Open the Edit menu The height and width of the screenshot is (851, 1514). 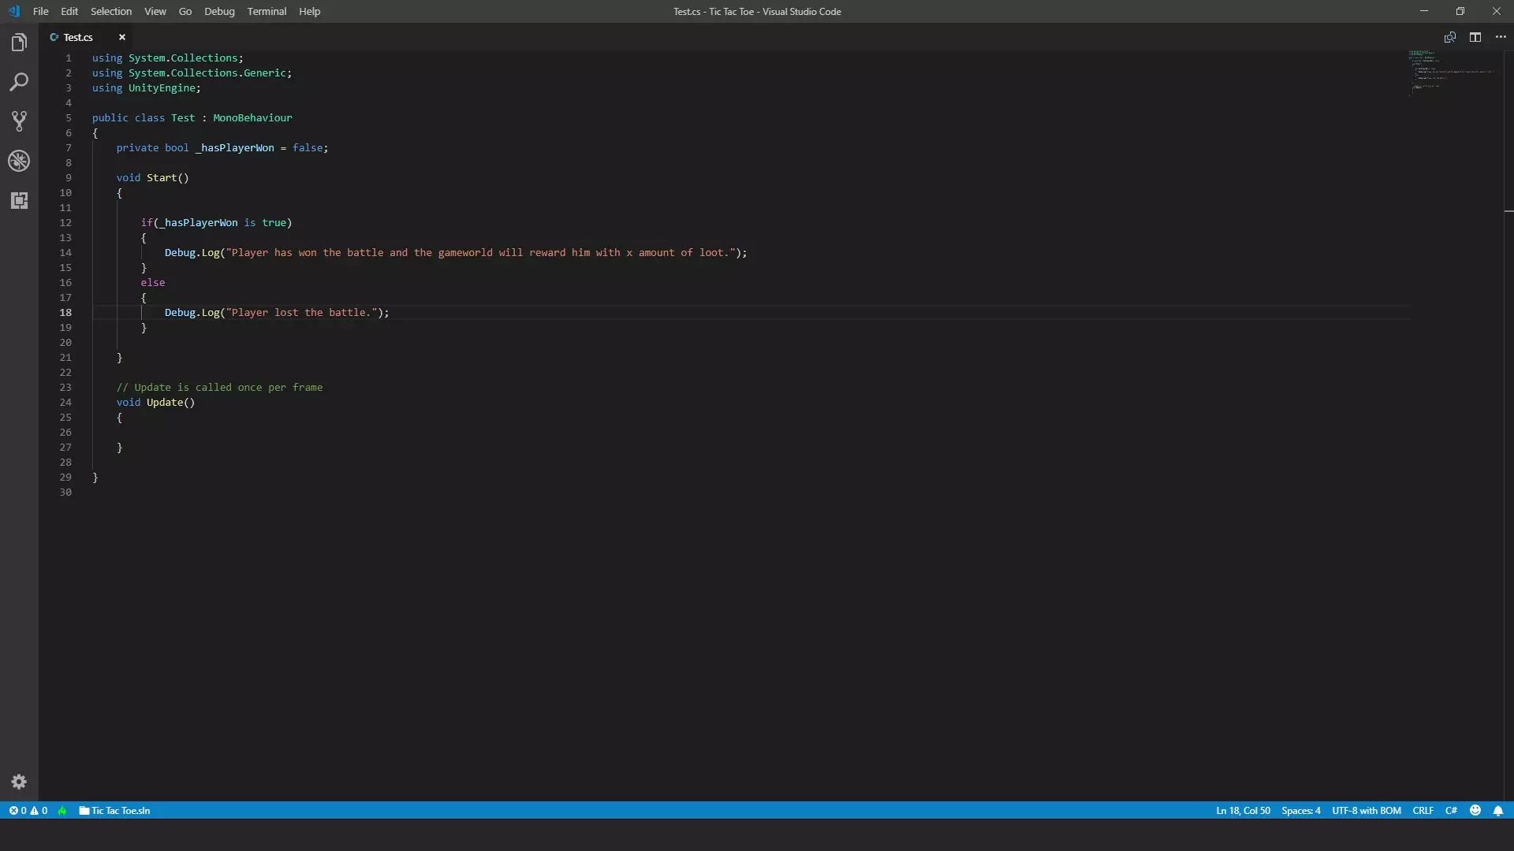coord(69,11)
